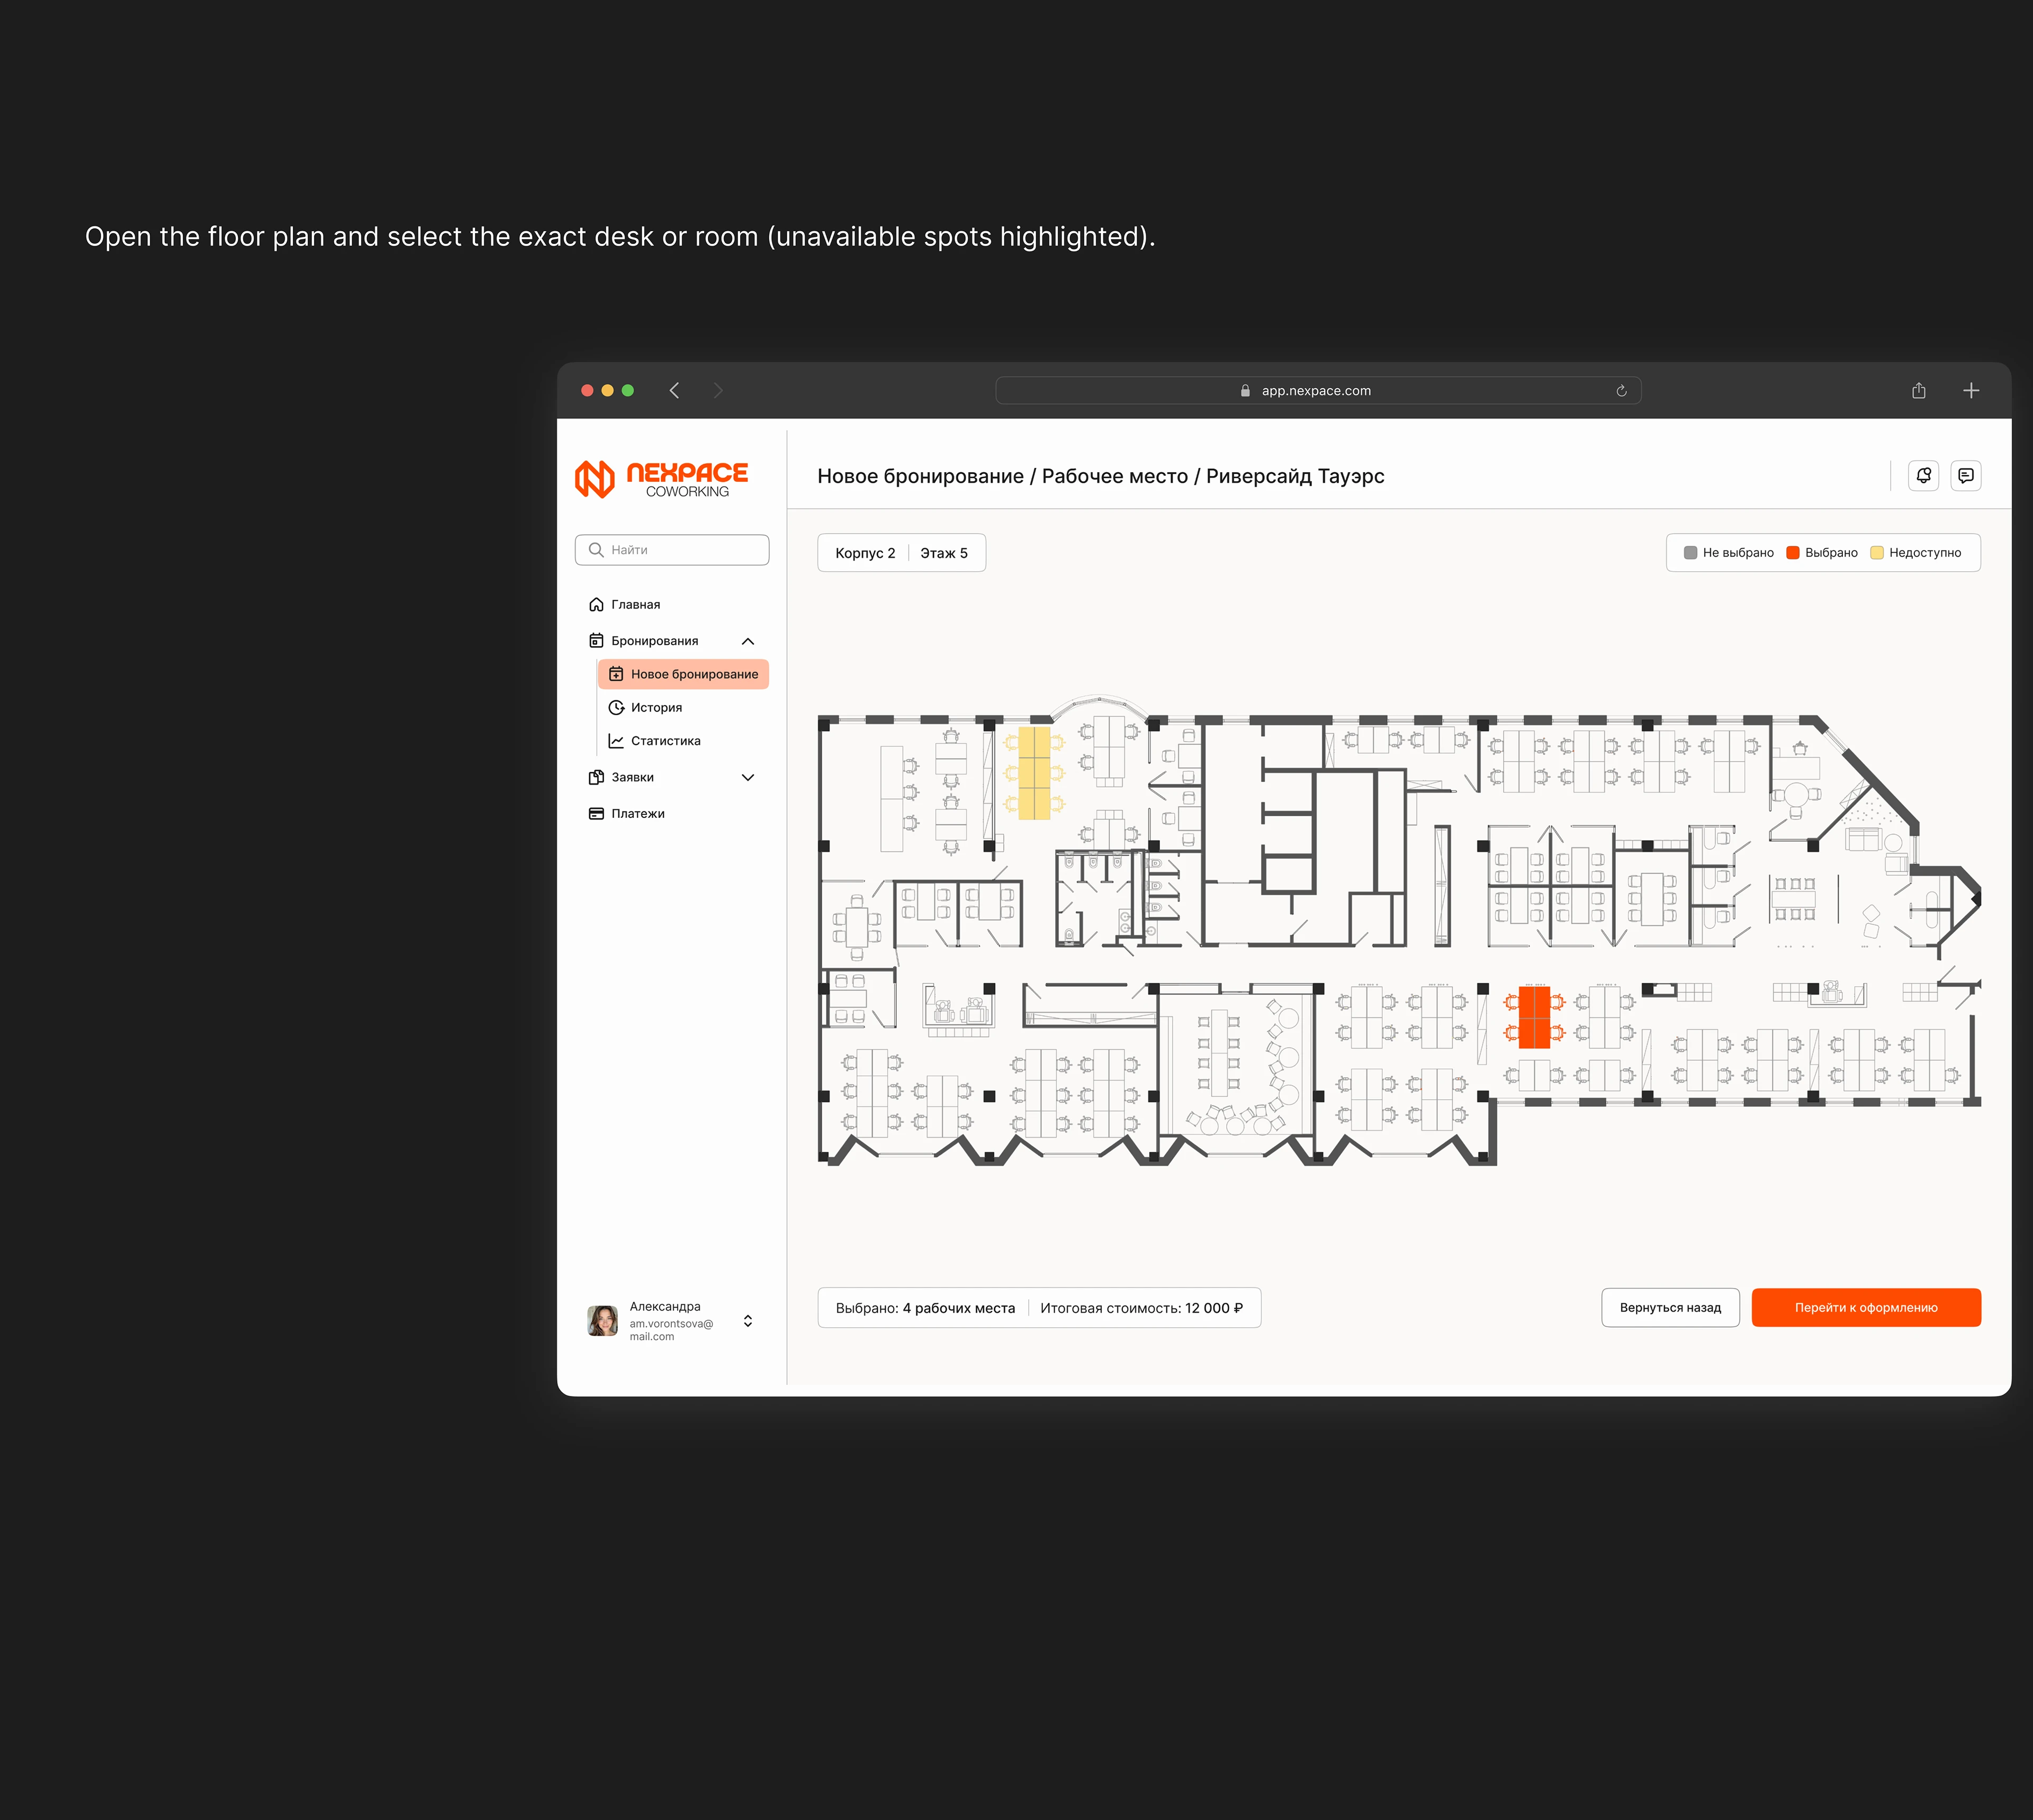Click the notification bell icon
Screen dimensions: 2033x1820
click(1923, 476)
